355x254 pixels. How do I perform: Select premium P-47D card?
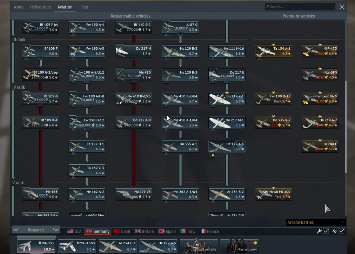(320, 51)
